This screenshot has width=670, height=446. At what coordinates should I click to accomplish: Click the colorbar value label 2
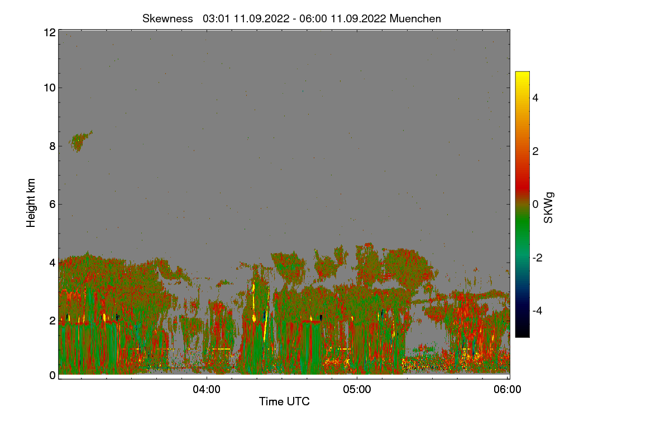(535, 151)
